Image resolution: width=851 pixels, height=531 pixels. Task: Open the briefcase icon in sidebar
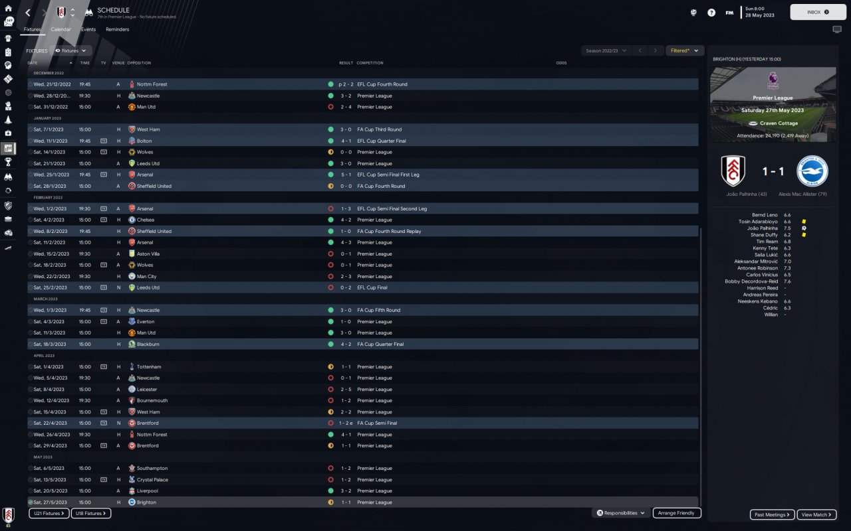8,219
